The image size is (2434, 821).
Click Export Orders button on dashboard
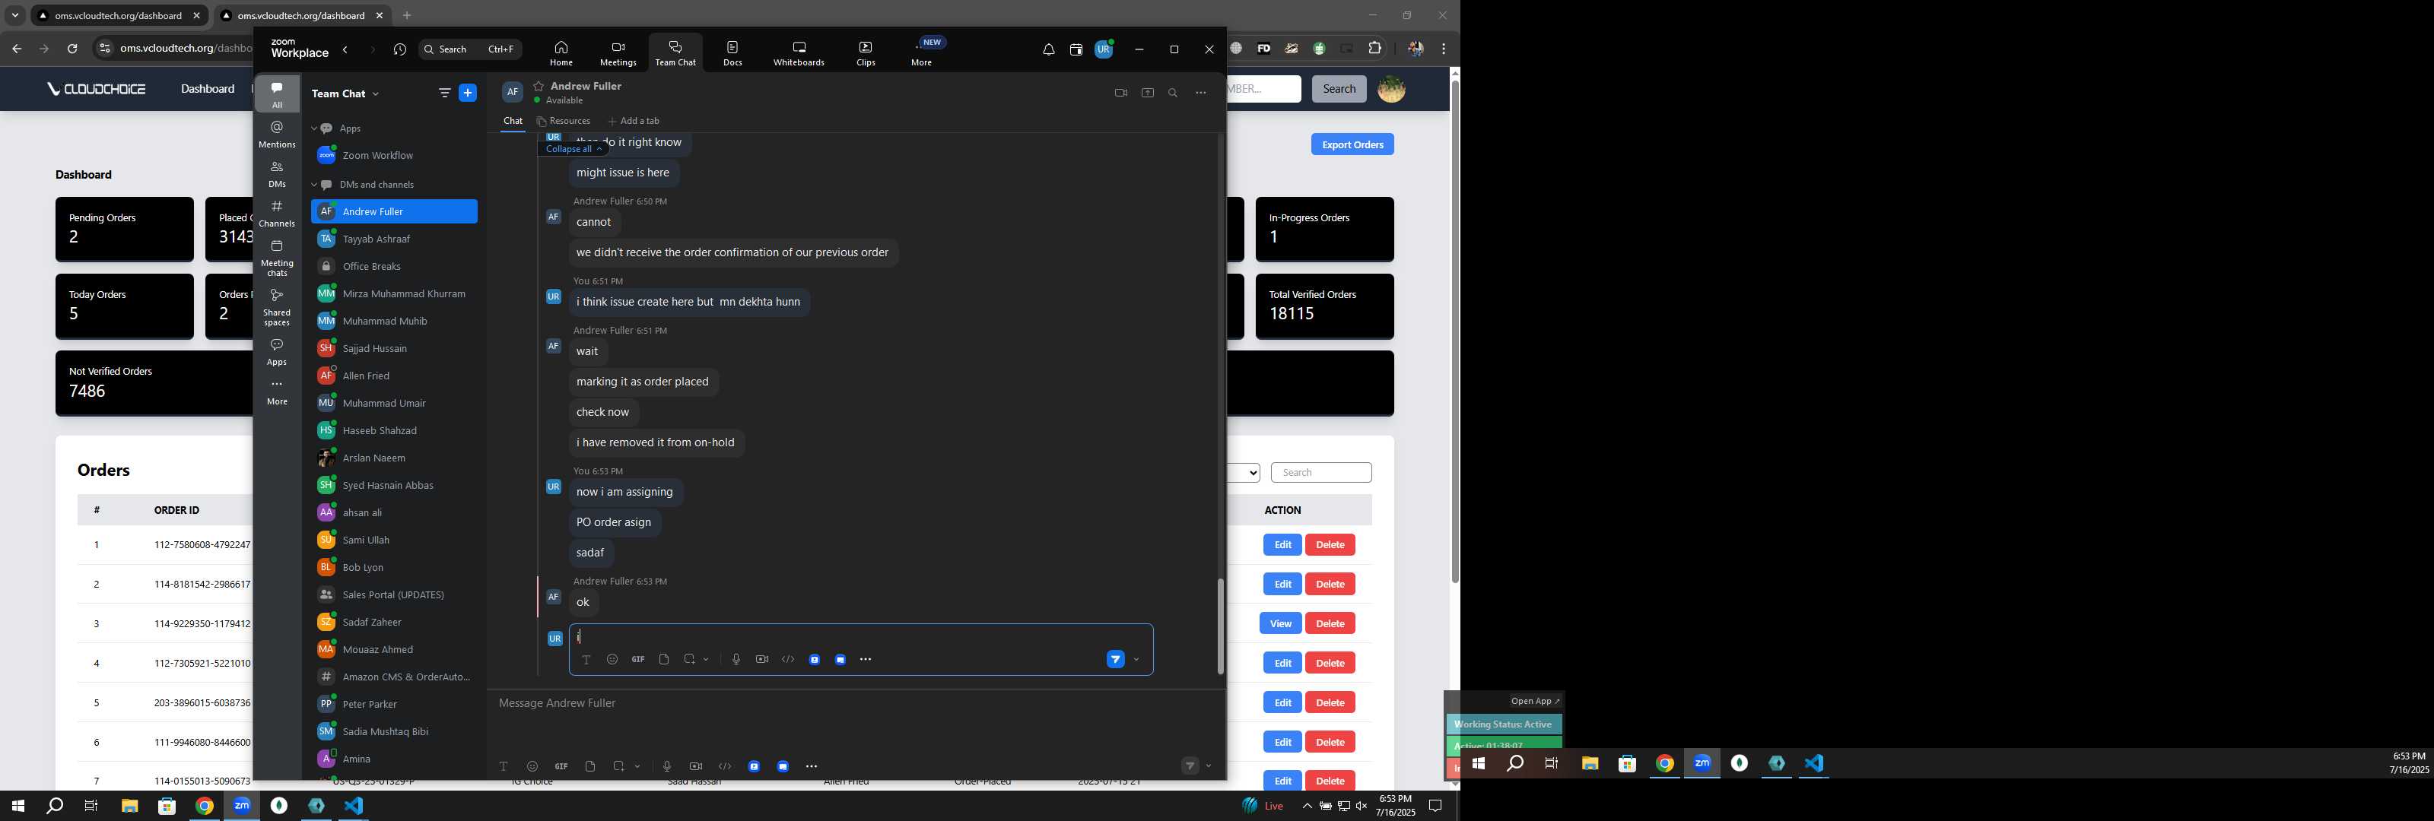pyautogui.click(x=1352, y=144)
